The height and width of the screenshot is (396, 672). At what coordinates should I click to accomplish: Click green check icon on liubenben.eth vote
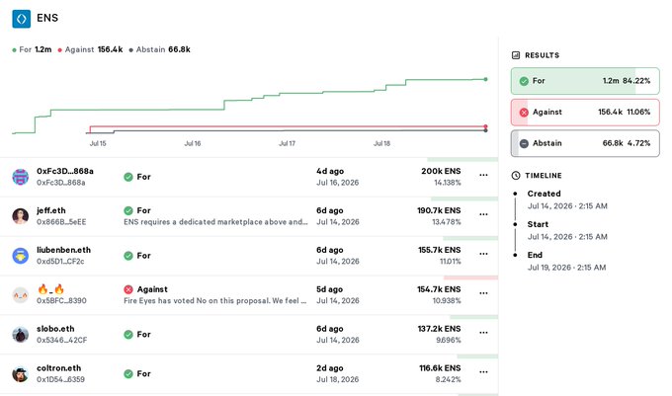tap(128, 256)
